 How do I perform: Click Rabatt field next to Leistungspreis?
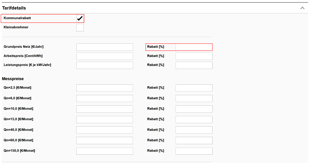click(x=194, y=65)
